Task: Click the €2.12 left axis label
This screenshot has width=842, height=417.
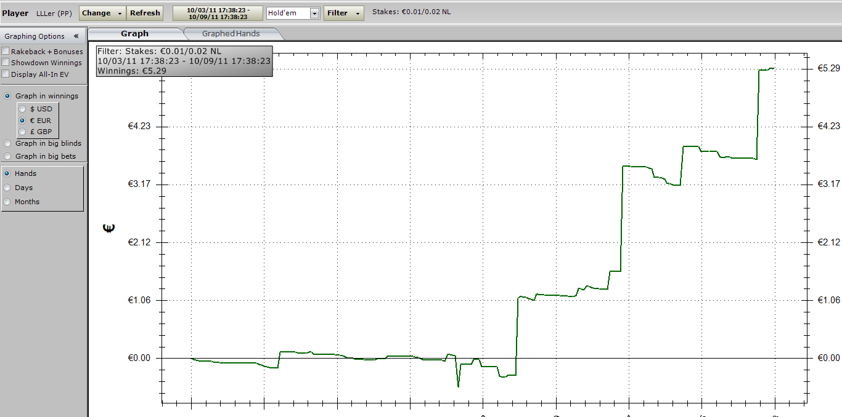Action: (x=139, y=242)
